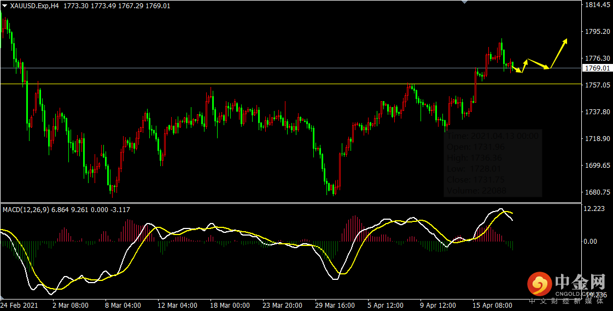Click tooltip line Time: 2021.04.13 00:00
613x311 pixels.
click(x=493, y=136)
